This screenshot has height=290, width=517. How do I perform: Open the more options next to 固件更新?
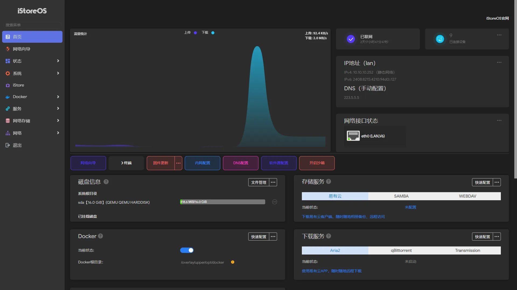(x=178, y=163)
